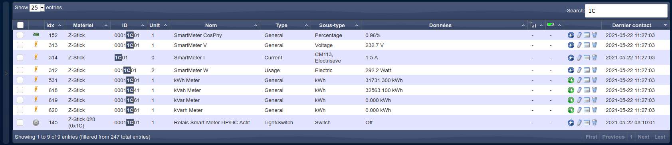Add kVah Meter with green arrow icon
Viewport: 672px width, 145px height.
(571, 90)
